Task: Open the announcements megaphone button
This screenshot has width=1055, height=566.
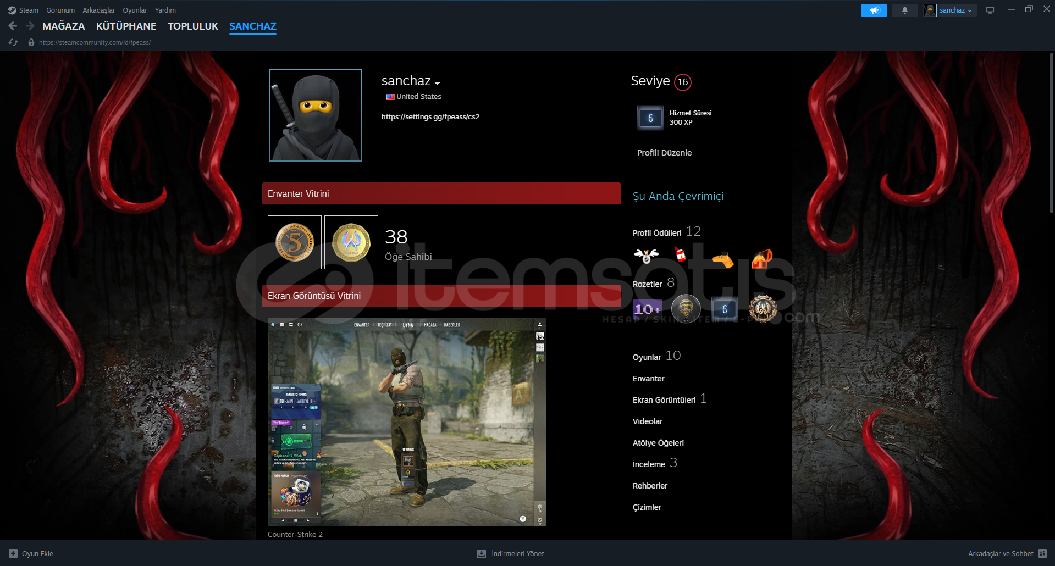Action: point(874,10)
